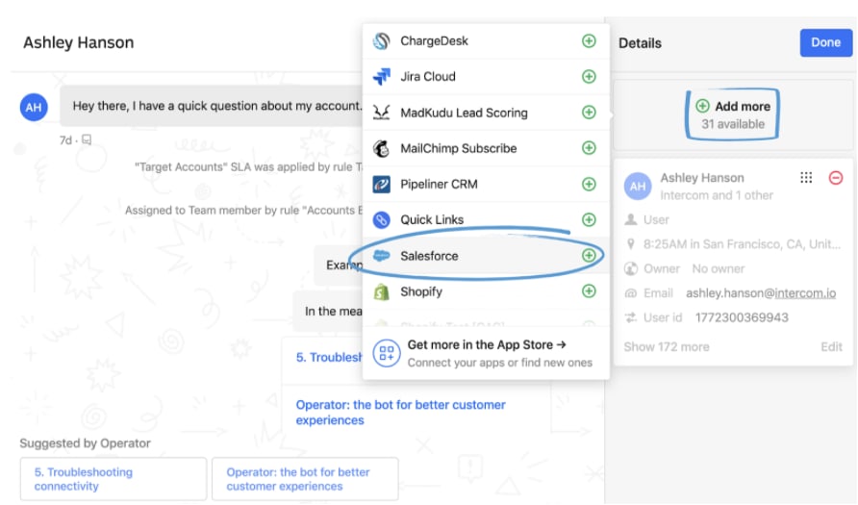Viewport: 858px width, 505px height.
Task: Add Jira Cloud using its plus icon
Action: (589, 77)
